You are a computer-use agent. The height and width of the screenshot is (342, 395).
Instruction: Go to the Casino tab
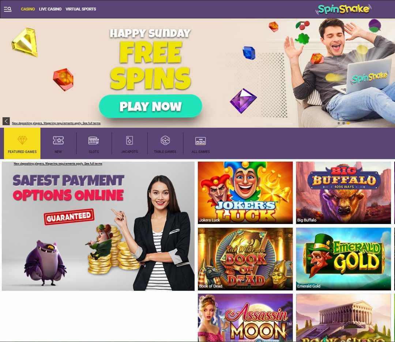(x=28, y=9)
